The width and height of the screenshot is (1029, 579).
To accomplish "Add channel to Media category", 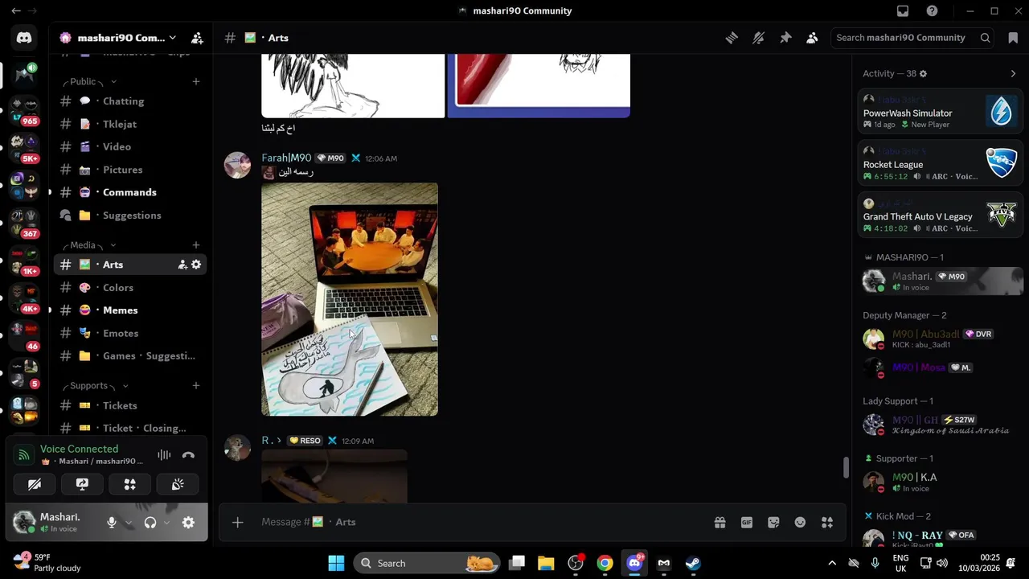I will (196, 245).
